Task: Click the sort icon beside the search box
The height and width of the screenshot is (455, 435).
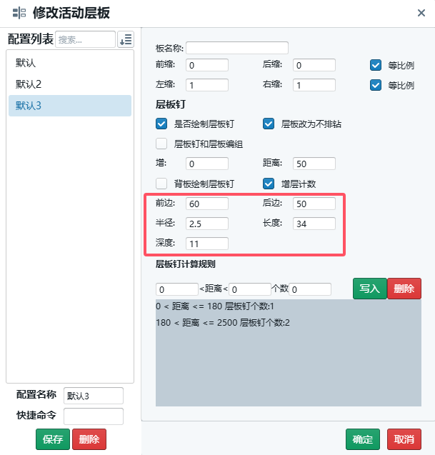Action: (126, 39)
